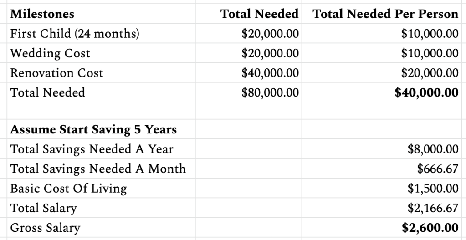The width and height of the screenshot is (466, 240).
Task: Click the $2,166.67 Total Salary value
Action: [x=433, y=208]
